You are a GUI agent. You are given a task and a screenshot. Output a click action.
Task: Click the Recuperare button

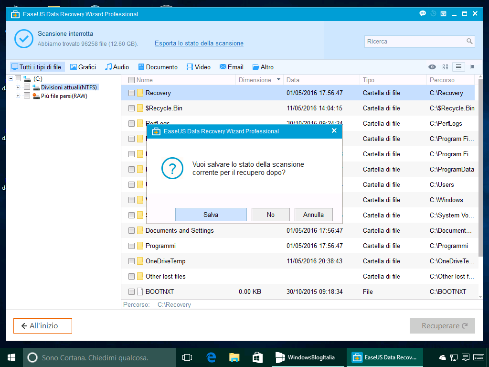[x=442, y=326]
